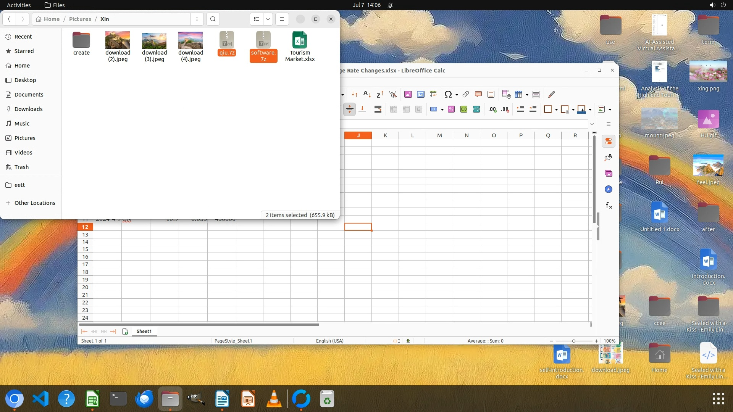This screenshot has height=412, width=733.
Task: Expand Background Color dropdown arrow
Action: click(590, 110)
